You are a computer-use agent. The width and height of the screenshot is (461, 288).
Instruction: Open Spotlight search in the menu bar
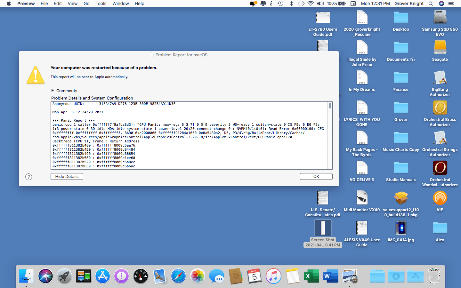[431, 4]
